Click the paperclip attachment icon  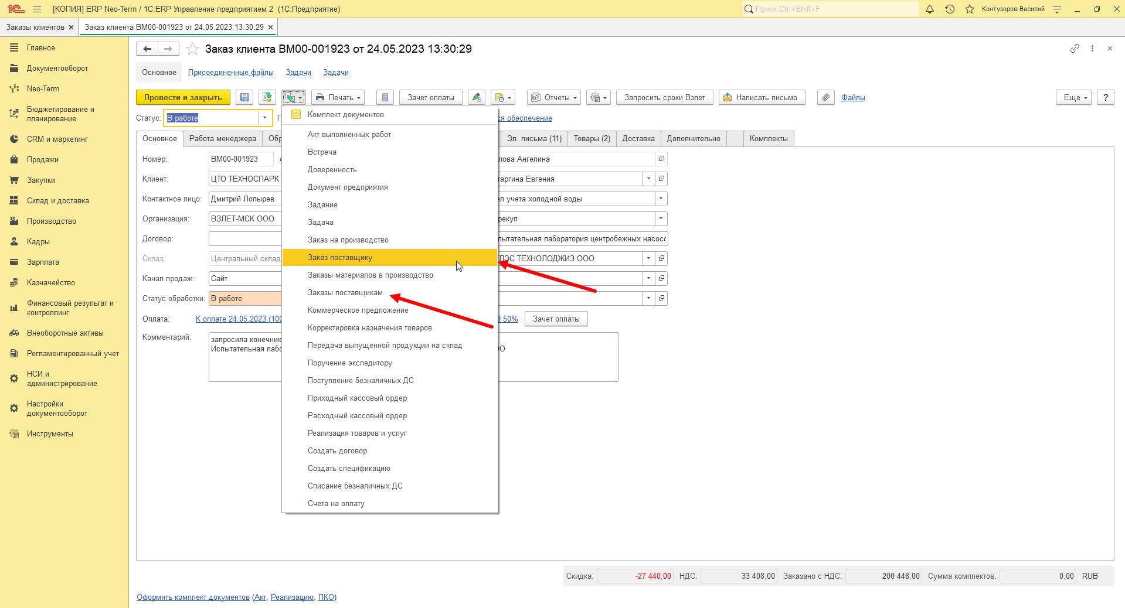[x=825, y=97]
